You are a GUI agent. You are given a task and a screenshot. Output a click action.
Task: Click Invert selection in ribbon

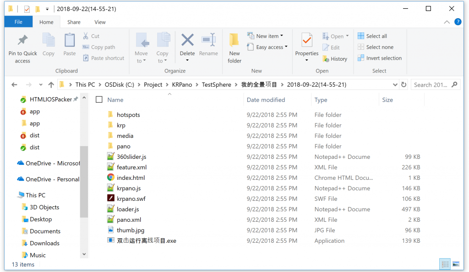(380, 58)
